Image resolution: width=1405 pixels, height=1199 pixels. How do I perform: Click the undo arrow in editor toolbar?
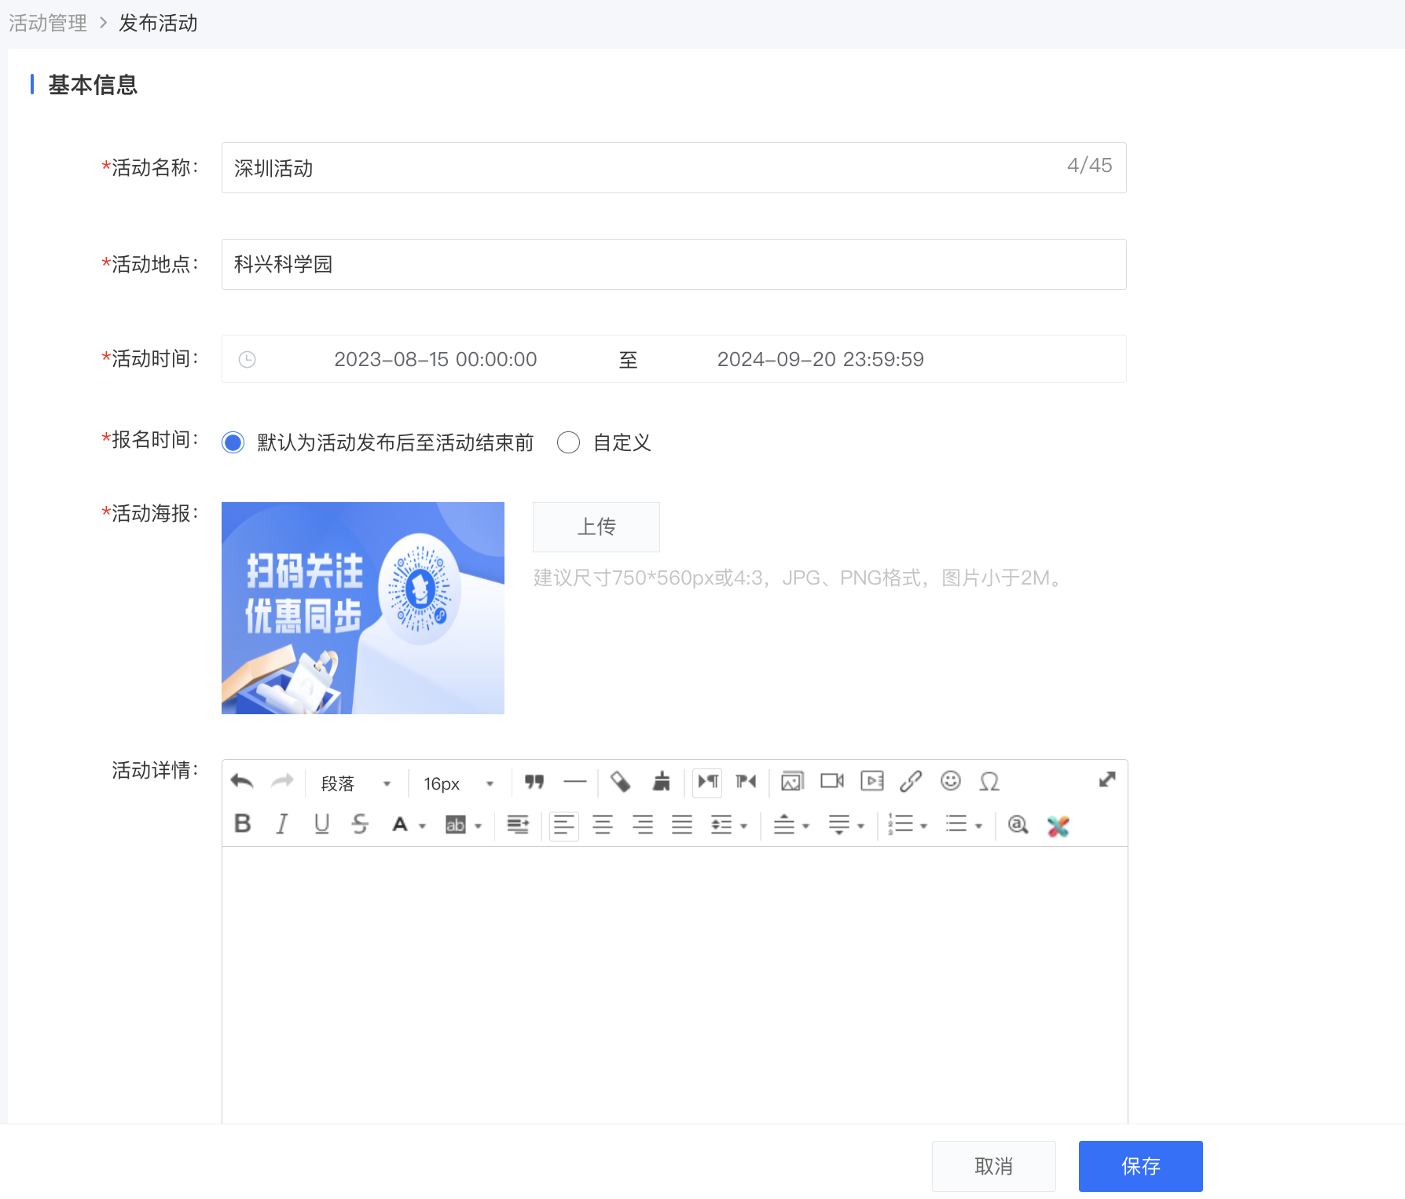[242, 782]
